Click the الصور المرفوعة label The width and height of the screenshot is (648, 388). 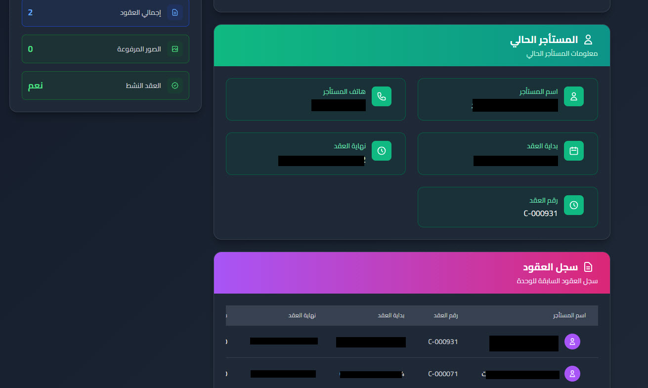pyautogui.click(x=139, y=49)
